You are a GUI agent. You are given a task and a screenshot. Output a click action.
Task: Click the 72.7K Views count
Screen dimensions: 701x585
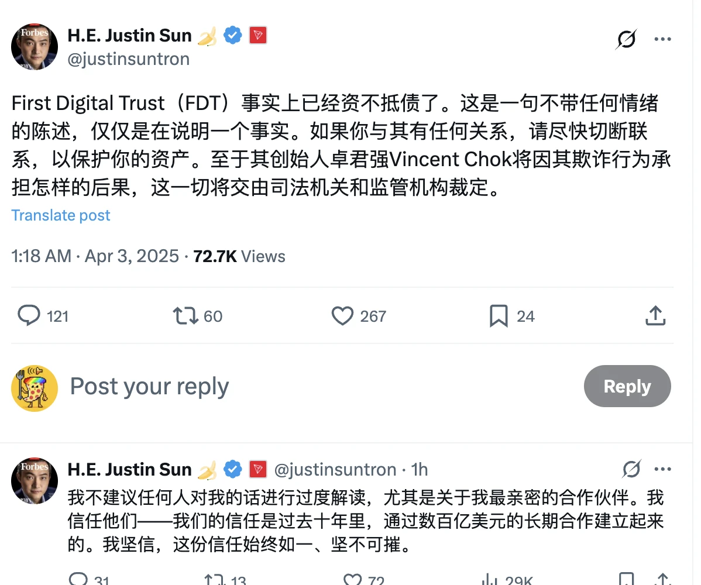point(239,256)
